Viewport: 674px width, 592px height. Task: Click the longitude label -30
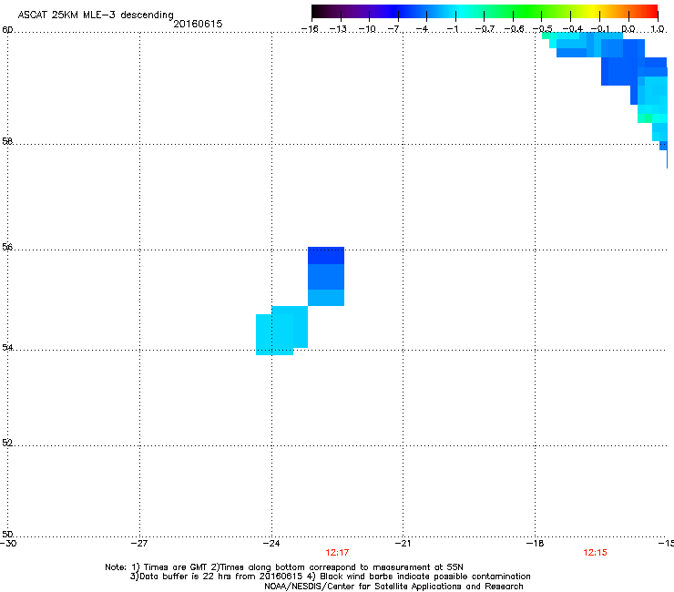coord(8,544)
